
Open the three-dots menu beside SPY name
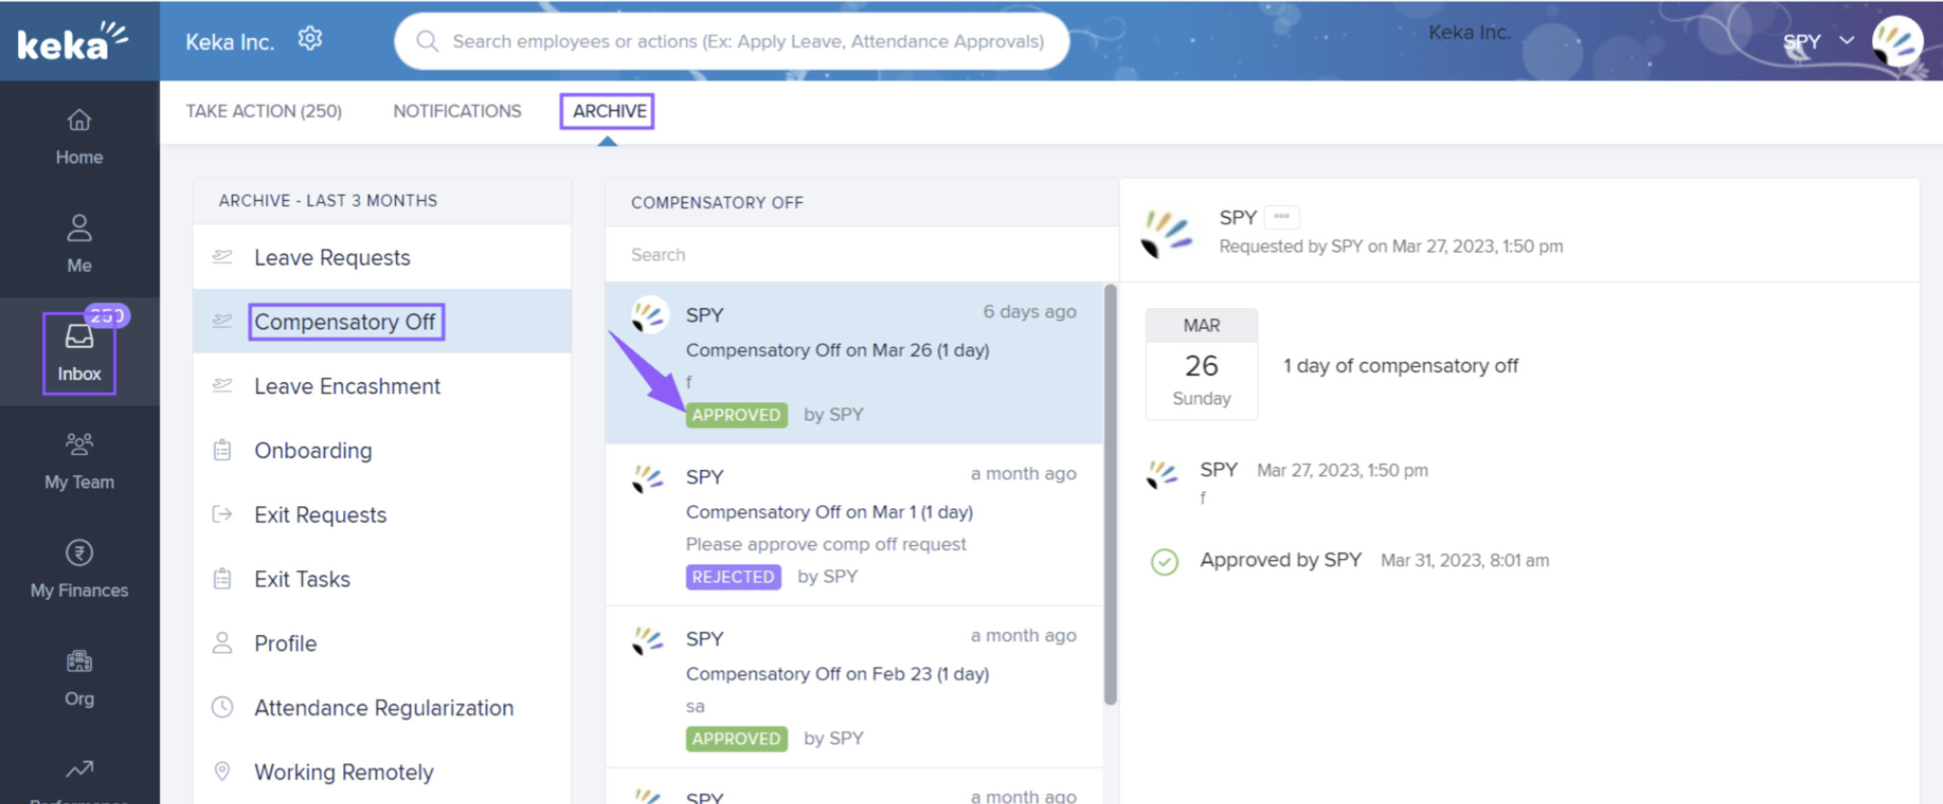pos(1281,217)
